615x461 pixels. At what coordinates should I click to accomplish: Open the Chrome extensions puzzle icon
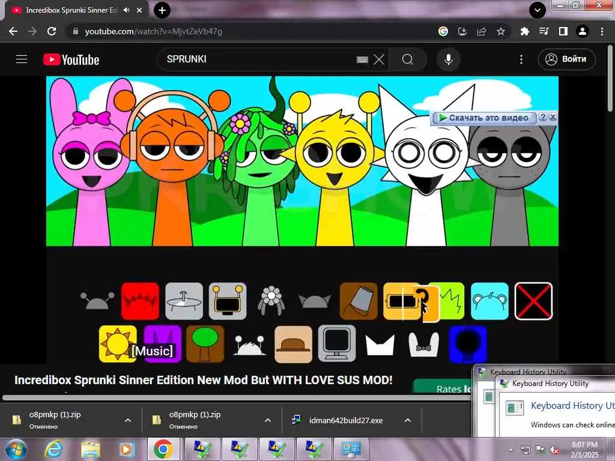coord(525,31)
